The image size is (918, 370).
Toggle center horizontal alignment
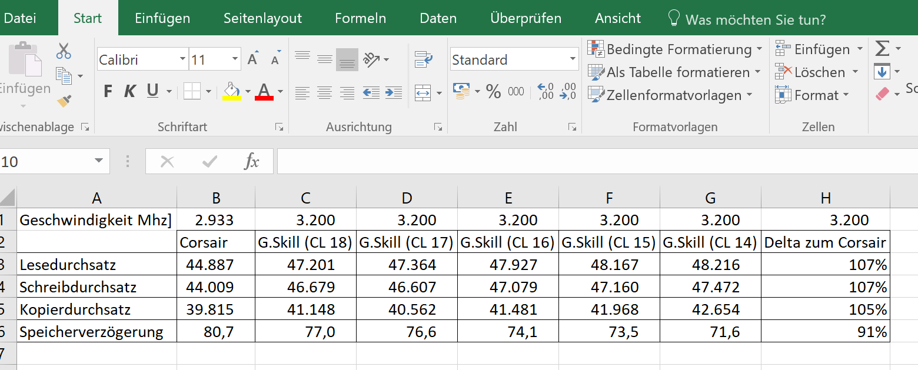tap(325, 92)
